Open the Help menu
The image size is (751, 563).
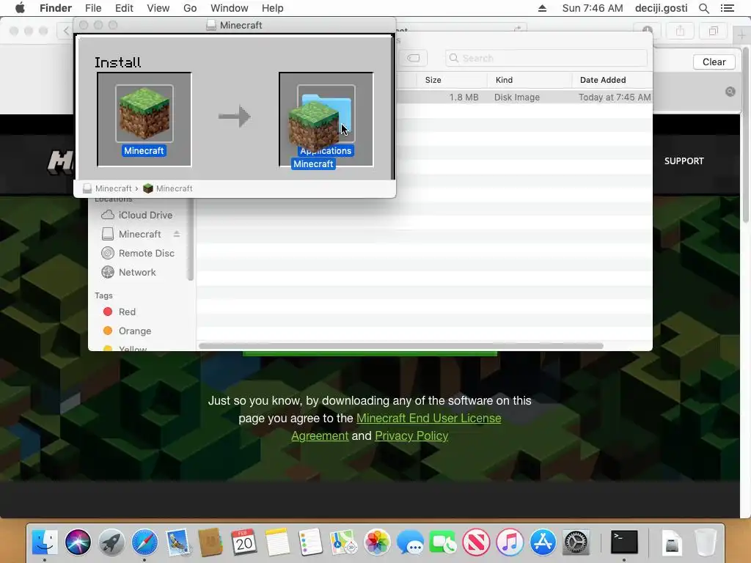[273, 8]
